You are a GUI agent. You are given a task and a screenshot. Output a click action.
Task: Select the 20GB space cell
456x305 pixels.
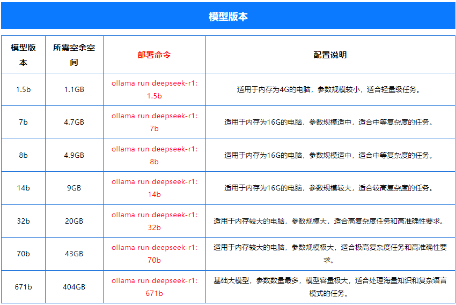(x=74, y=221)
